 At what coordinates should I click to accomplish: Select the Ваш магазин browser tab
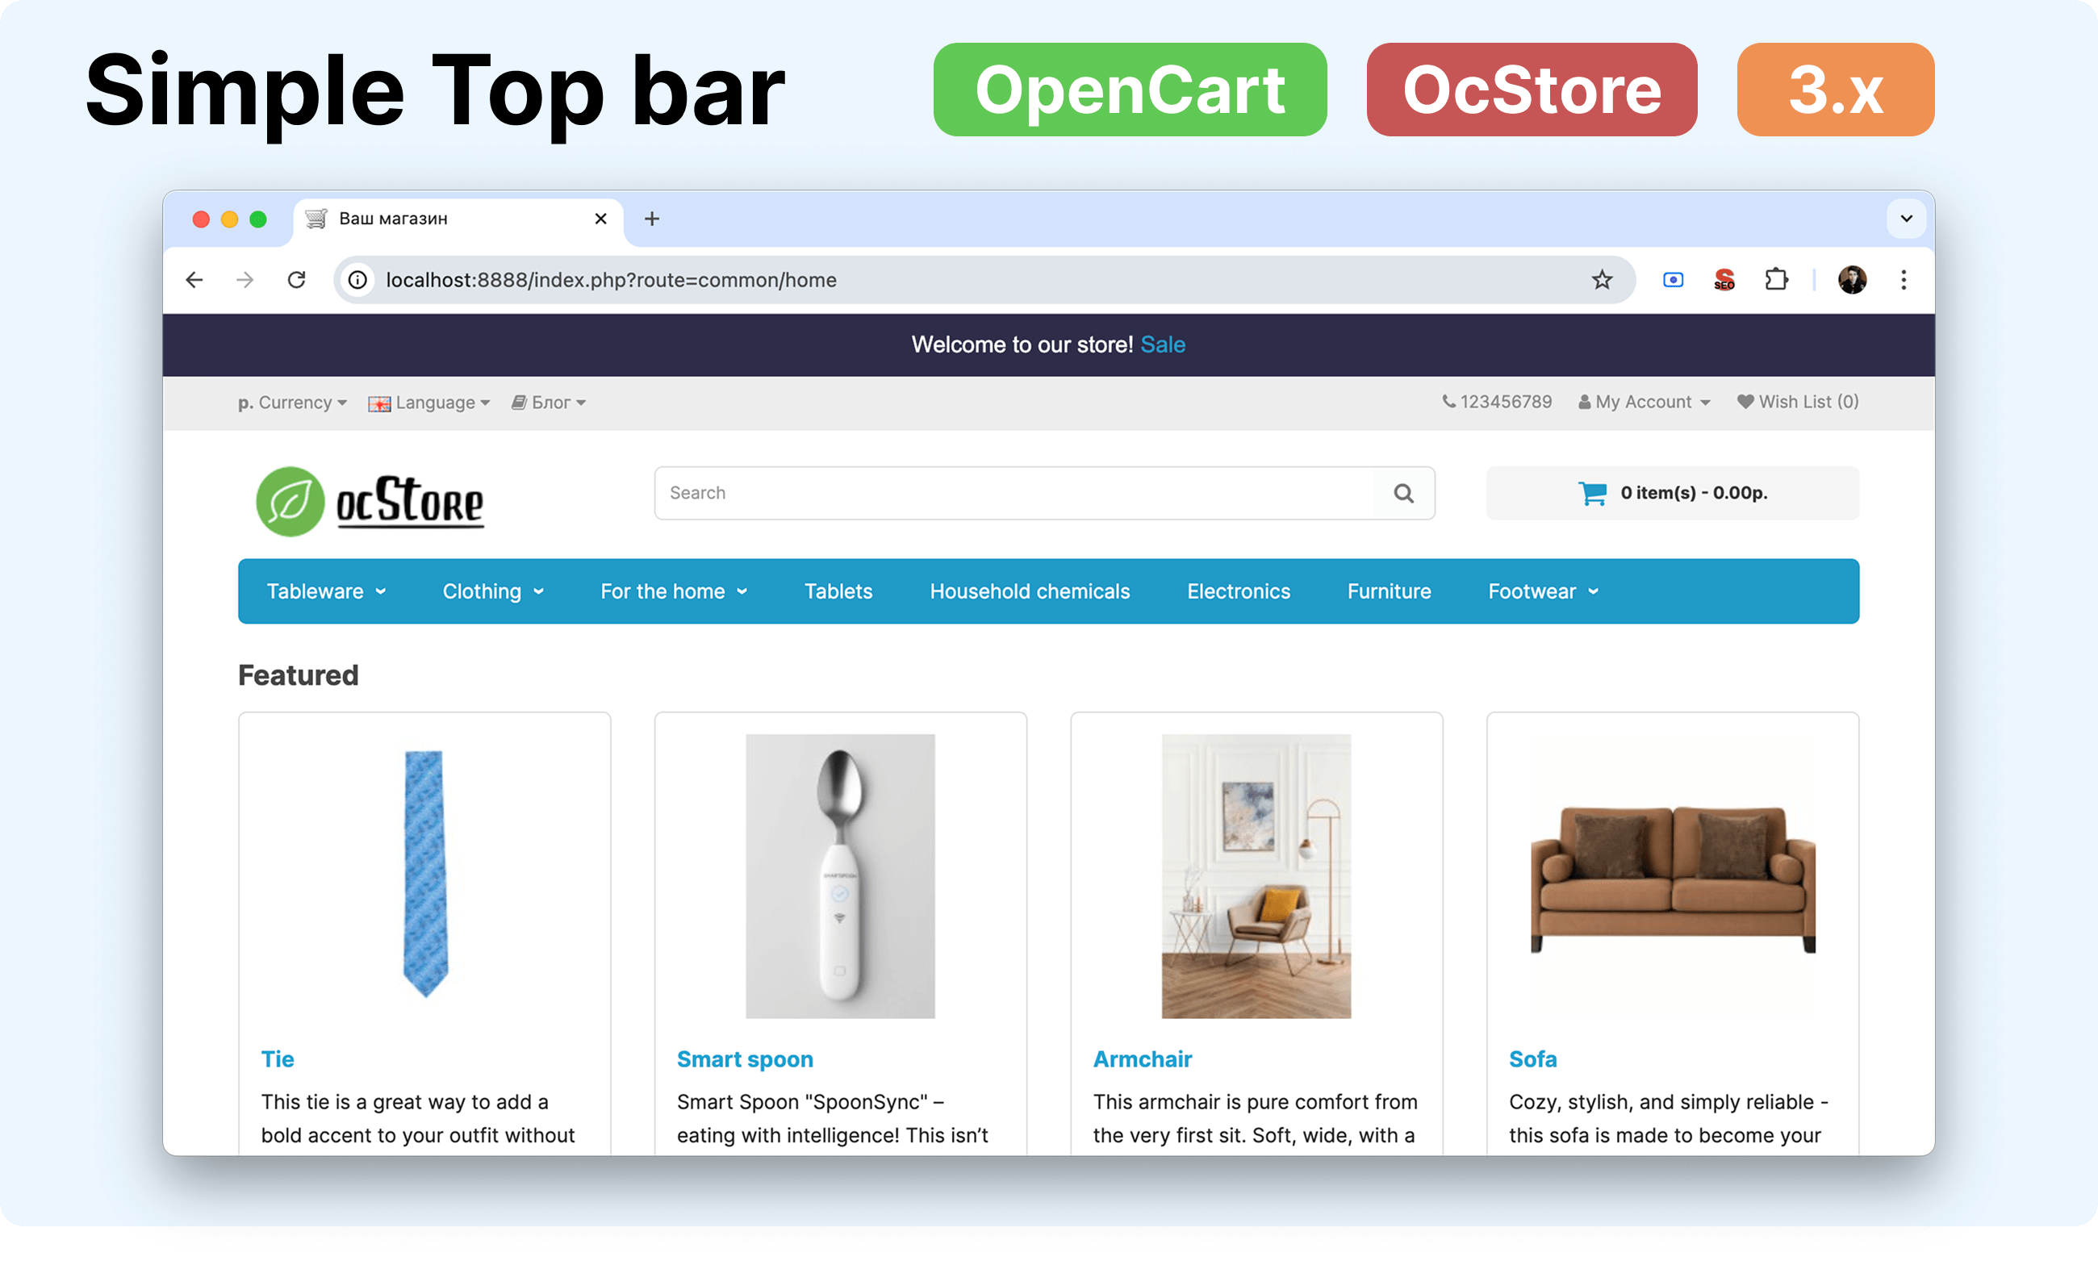pos(459,219)
